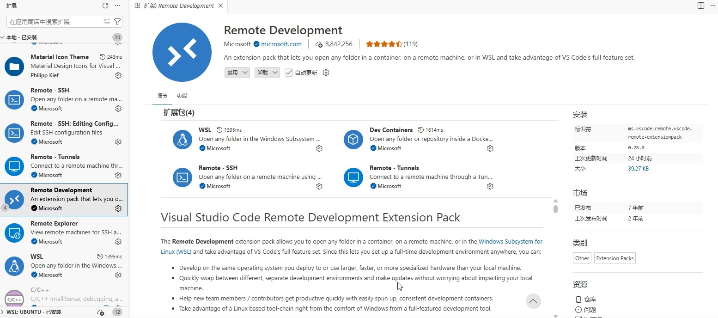The image size is (718, 318).
Task: Open gear settings for Remote - Tunnels in sidebar
Action: pos(118,175)
